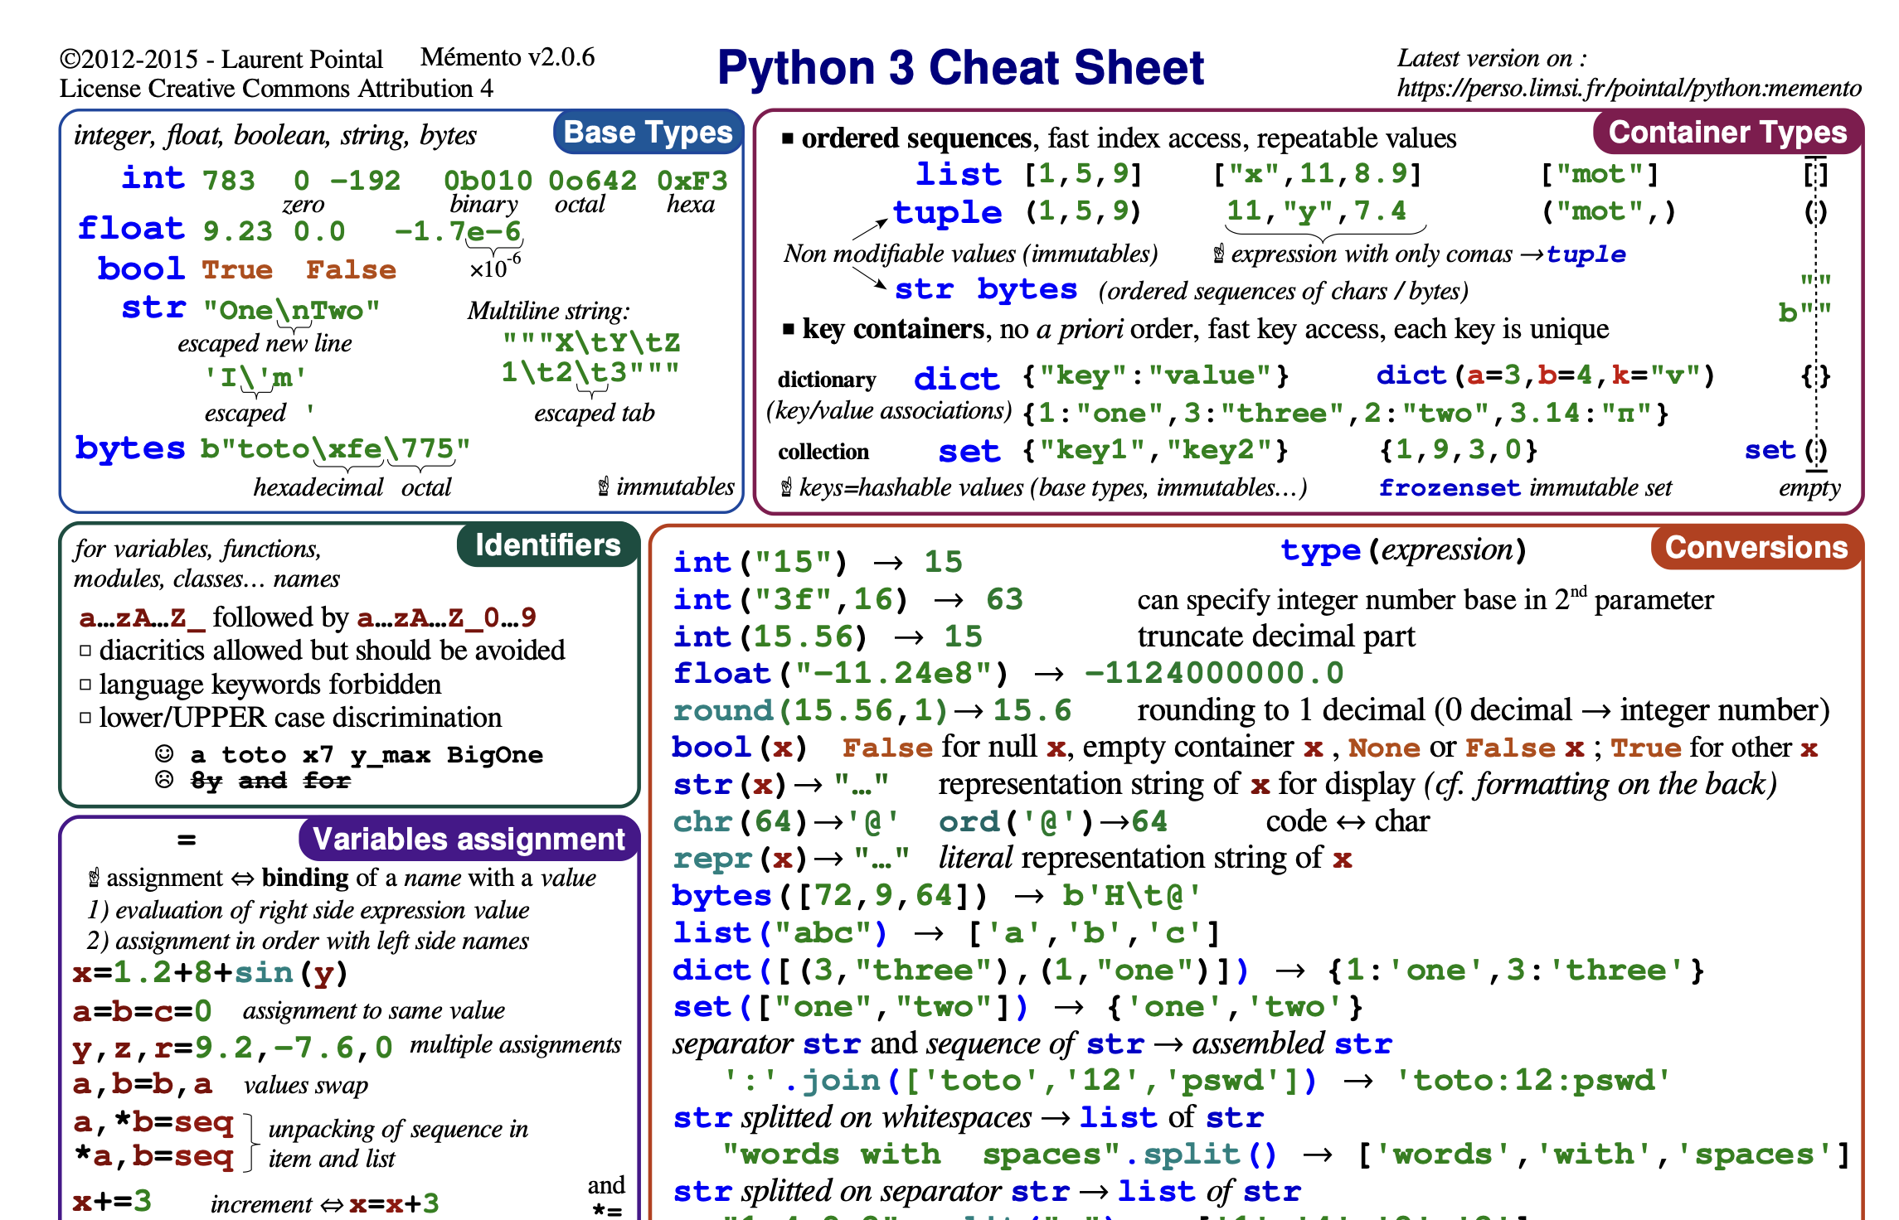Click the pointing hand icon beside immutables

pyautogui.click(x=604, y=487)
